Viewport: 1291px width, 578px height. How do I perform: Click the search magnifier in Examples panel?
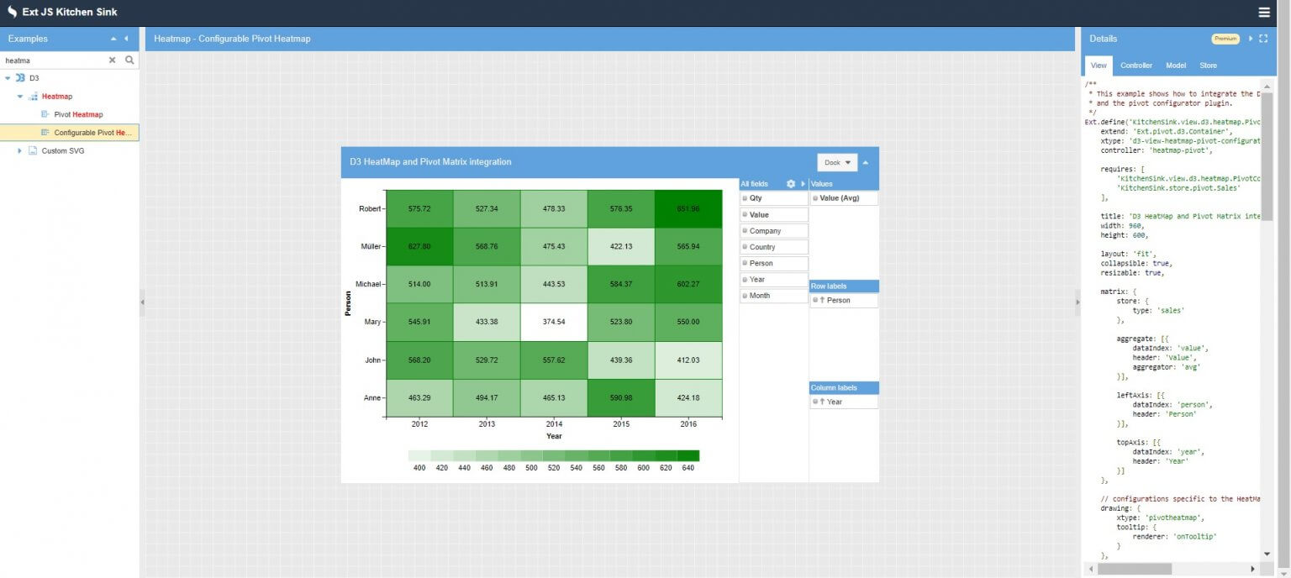pyautogui.click(x=129, y=60)
